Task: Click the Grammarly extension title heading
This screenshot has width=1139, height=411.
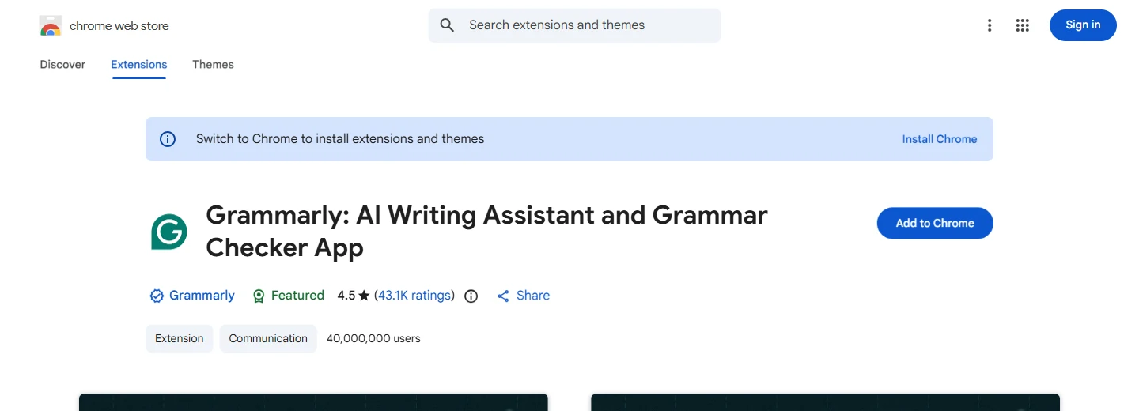Action: coord(486,231)
